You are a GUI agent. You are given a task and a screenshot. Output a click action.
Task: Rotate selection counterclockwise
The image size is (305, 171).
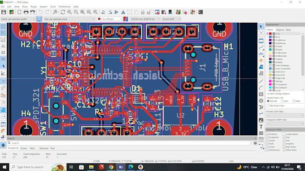pyautogui.click(x=104, y=12)
